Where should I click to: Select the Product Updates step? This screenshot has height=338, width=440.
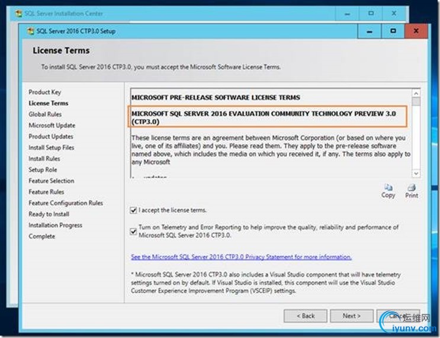(51, 137)
